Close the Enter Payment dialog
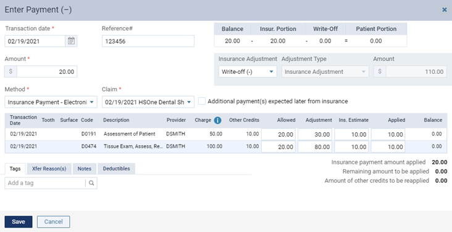 [x=445, y=10]
